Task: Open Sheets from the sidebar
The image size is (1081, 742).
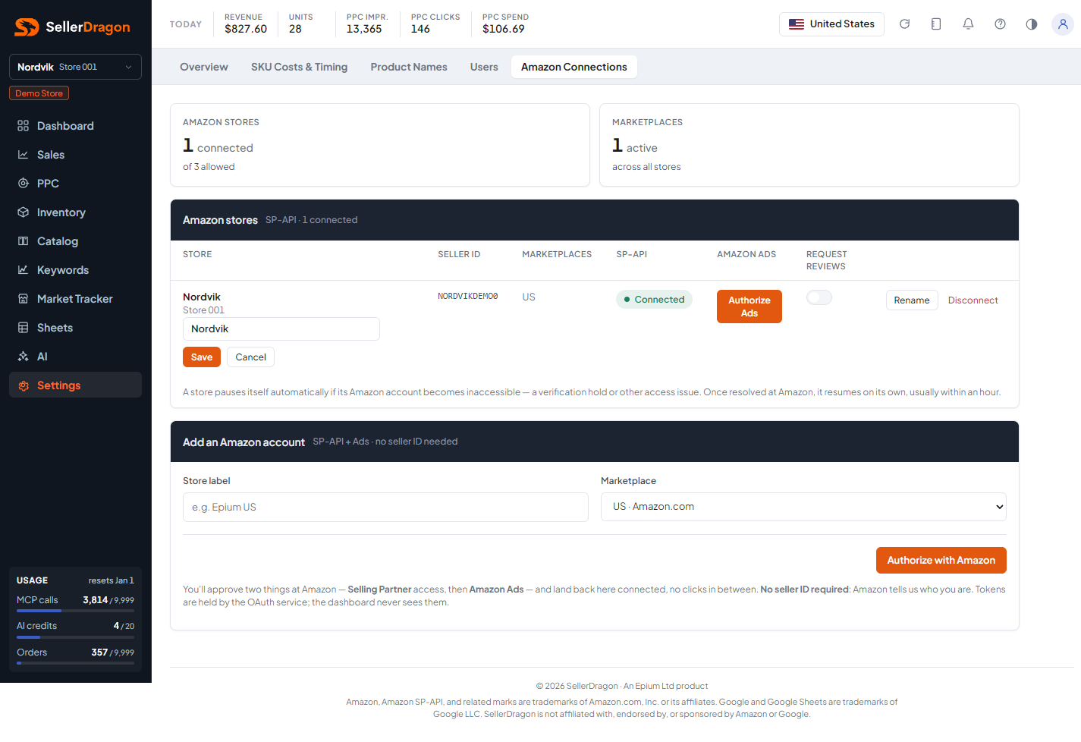Action: (75, 328)
